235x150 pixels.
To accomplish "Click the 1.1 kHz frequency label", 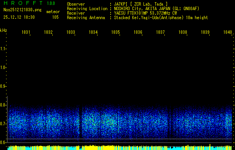I will click(x=3, y=49).
